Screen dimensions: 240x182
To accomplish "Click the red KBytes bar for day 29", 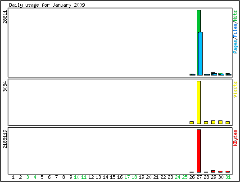I will click(x=213, y=172).
